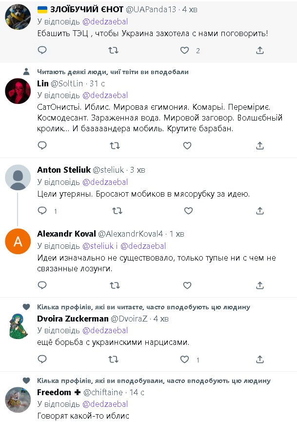Image resolution: width=297 pixels, height=422 pixels.
Task: Open Alexandr Koval's orange avatar
Action: (x=18, y=241)
